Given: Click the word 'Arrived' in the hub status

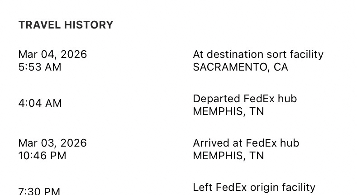Looking at the screenshot, I should pos(209,143).
